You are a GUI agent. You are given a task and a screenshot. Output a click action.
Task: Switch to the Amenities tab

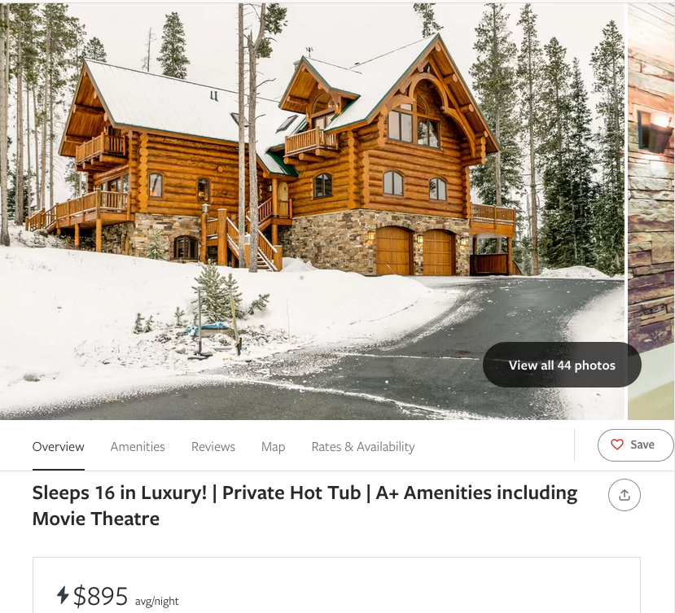tap(138, 447)
